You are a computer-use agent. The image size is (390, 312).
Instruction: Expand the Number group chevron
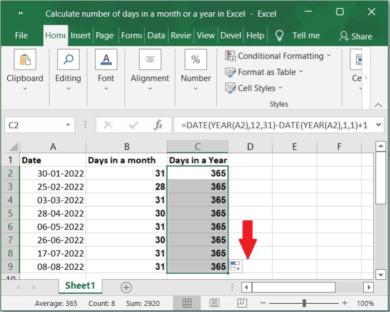point(196,88)
